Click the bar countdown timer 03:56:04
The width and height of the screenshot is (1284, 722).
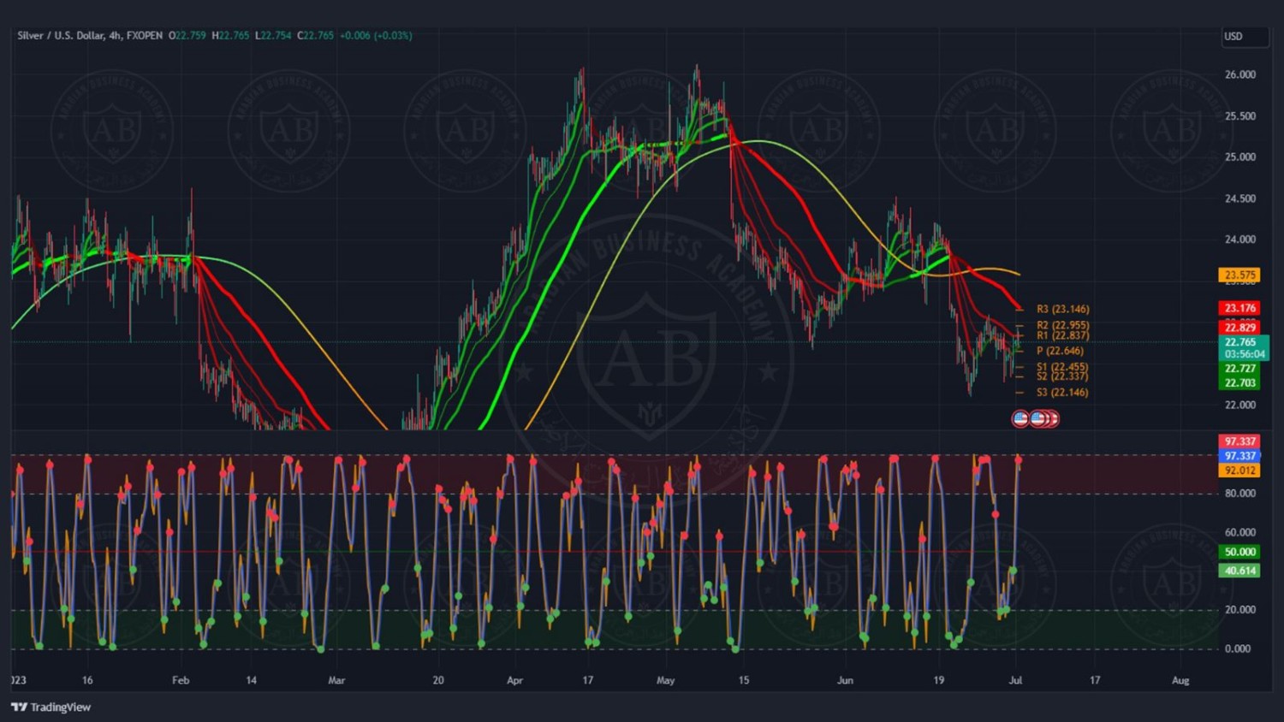(1244, 354)
